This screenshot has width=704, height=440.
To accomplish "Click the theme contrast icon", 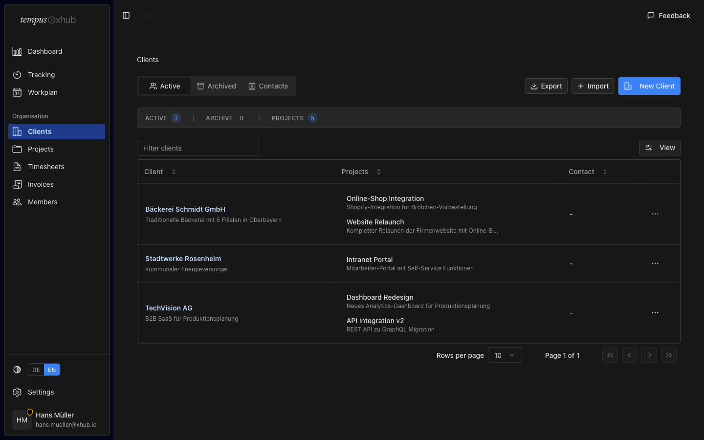I will tap(17, 370).
